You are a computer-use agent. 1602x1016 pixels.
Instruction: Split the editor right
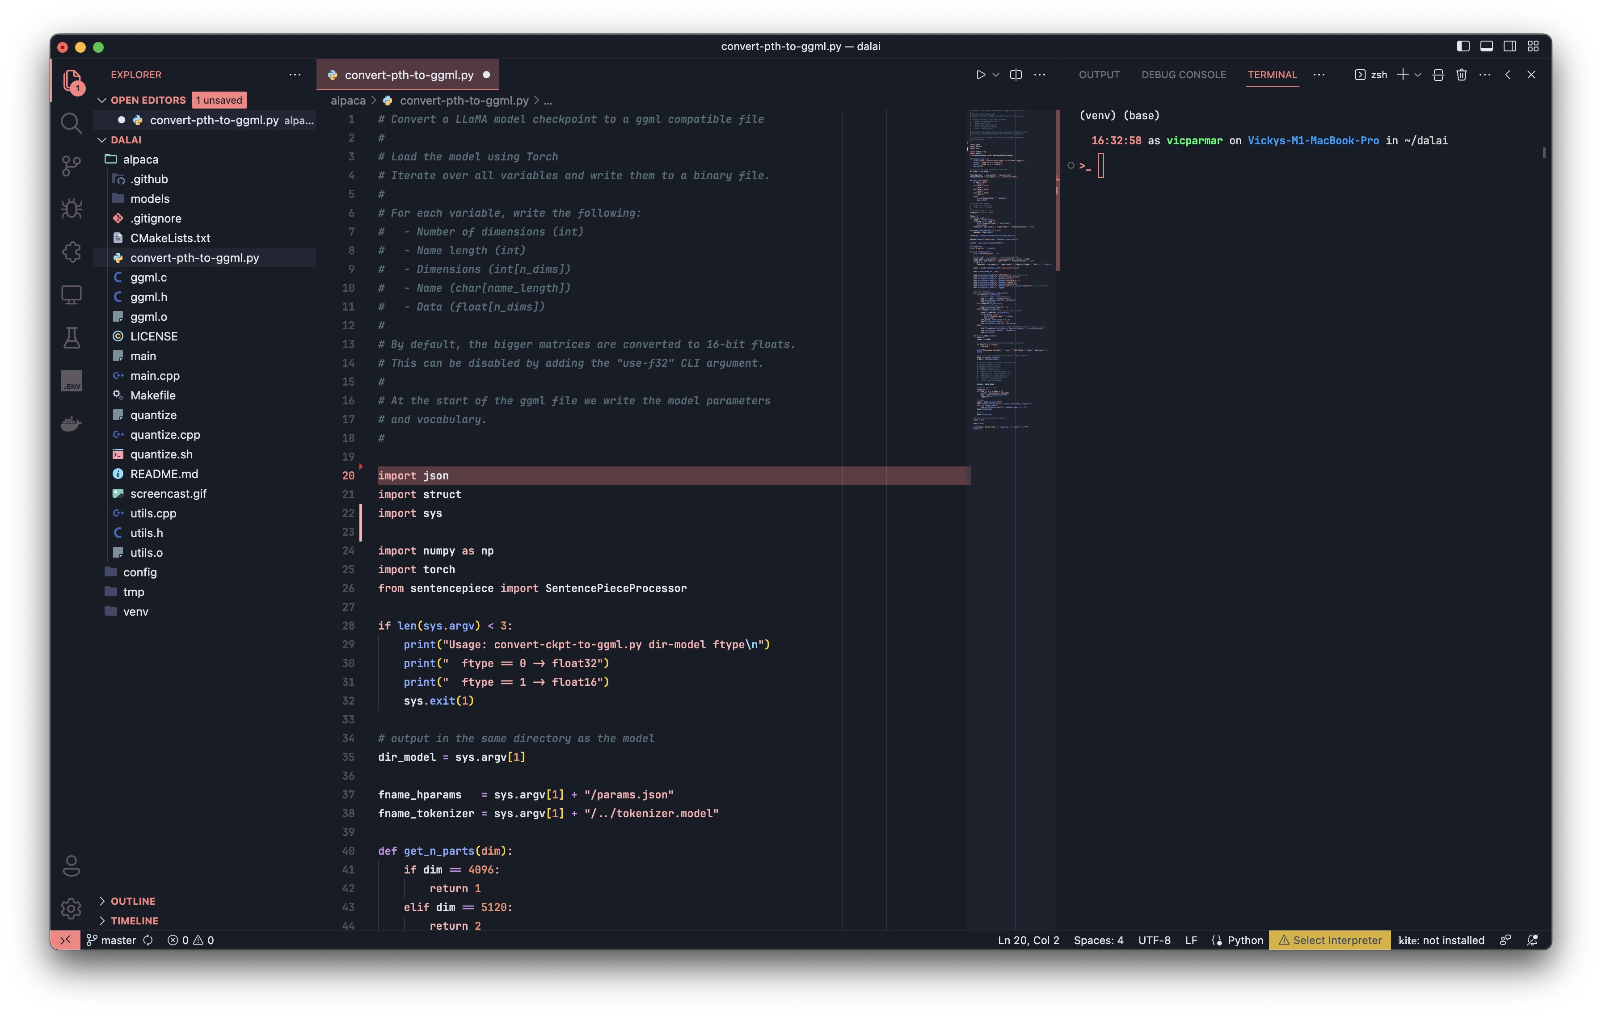tap(1015, 75)
